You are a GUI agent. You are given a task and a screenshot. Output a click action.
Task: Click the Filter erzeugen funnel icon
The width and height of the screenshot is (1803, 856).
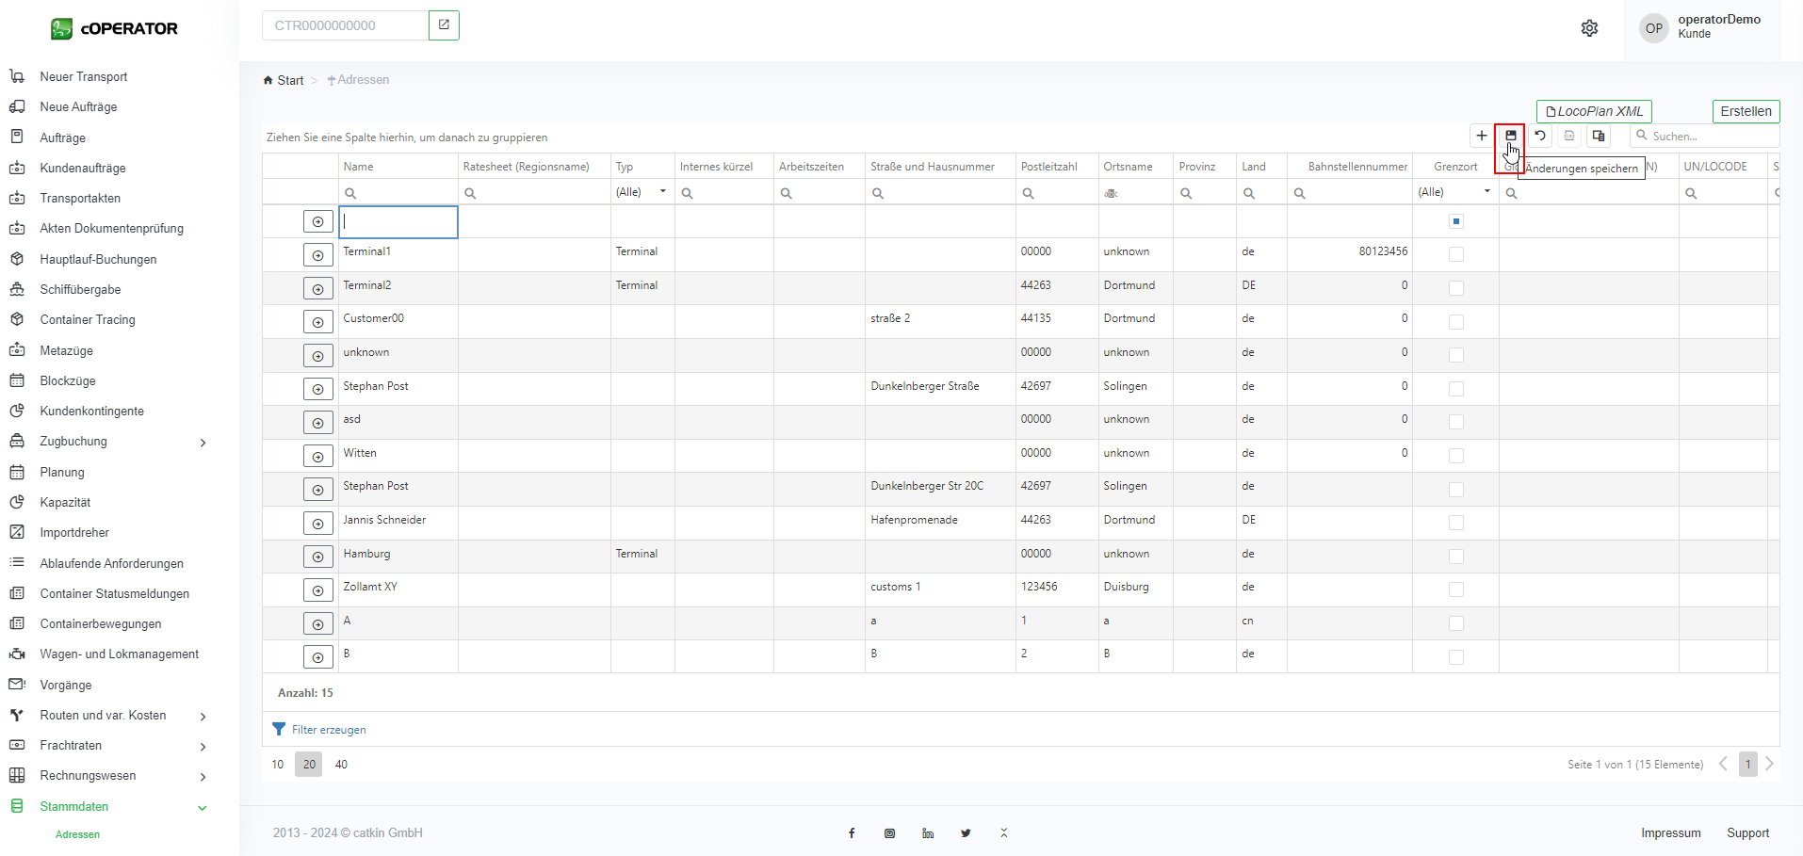(x=279, y=729)
